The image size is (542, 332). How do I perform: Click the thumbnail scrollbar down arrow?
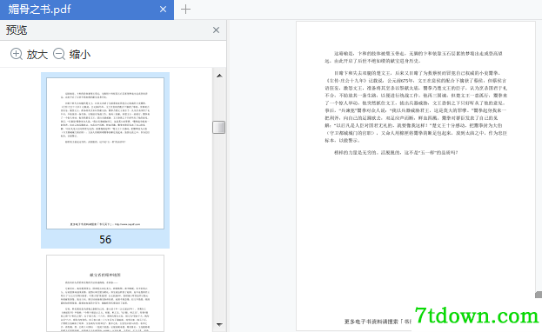tap(219, 324)
